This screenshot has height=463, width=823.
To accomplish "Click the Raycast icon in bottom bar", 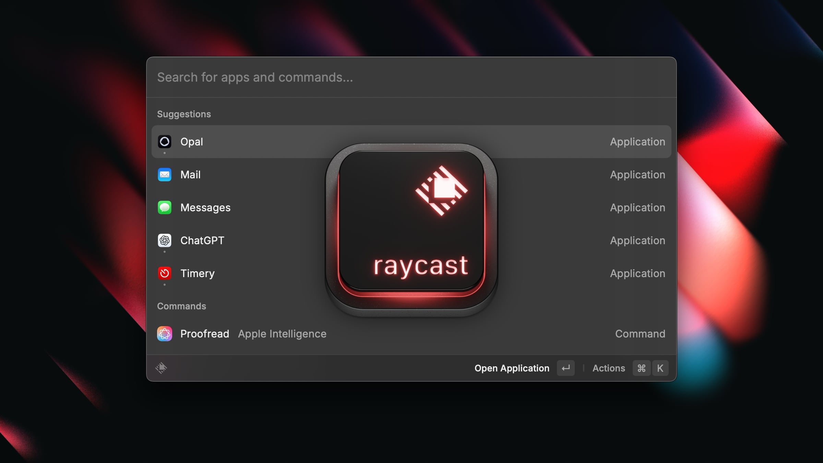I will (x=161, y=368).
